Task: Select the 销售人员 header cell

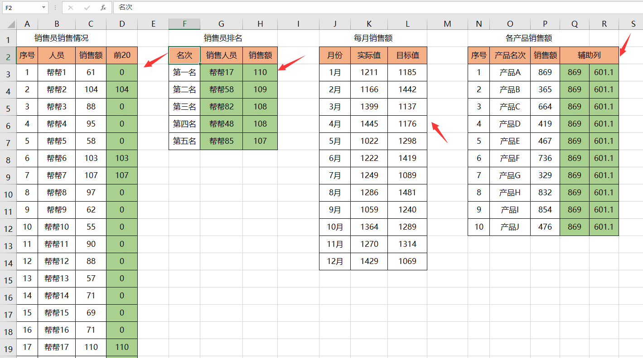Action: (x=222, y=55)
